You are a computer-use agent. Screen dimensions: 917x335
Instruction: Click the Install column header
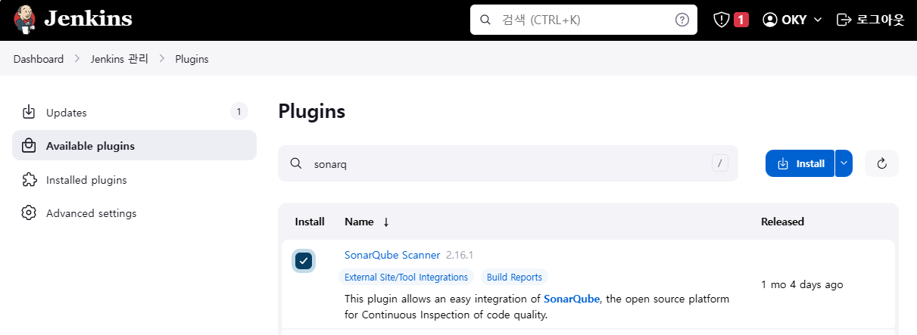(x=310, y=222)
